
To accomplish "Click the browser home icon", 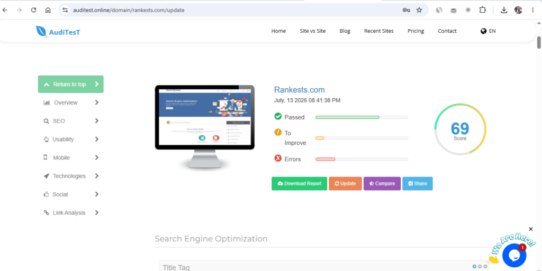I will tap(48, 10).
